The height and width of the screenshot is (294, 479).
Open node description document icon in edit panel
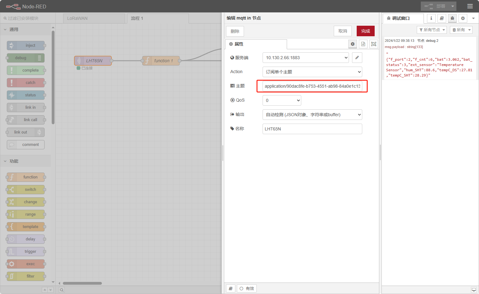(x=363, y=44)
